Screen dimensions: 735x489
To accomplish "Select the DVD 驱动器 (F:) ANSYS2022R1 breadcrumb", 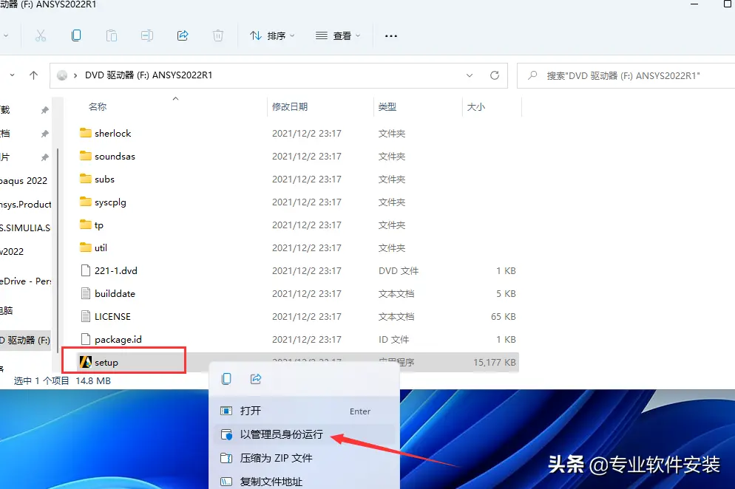I will point(149,75).
